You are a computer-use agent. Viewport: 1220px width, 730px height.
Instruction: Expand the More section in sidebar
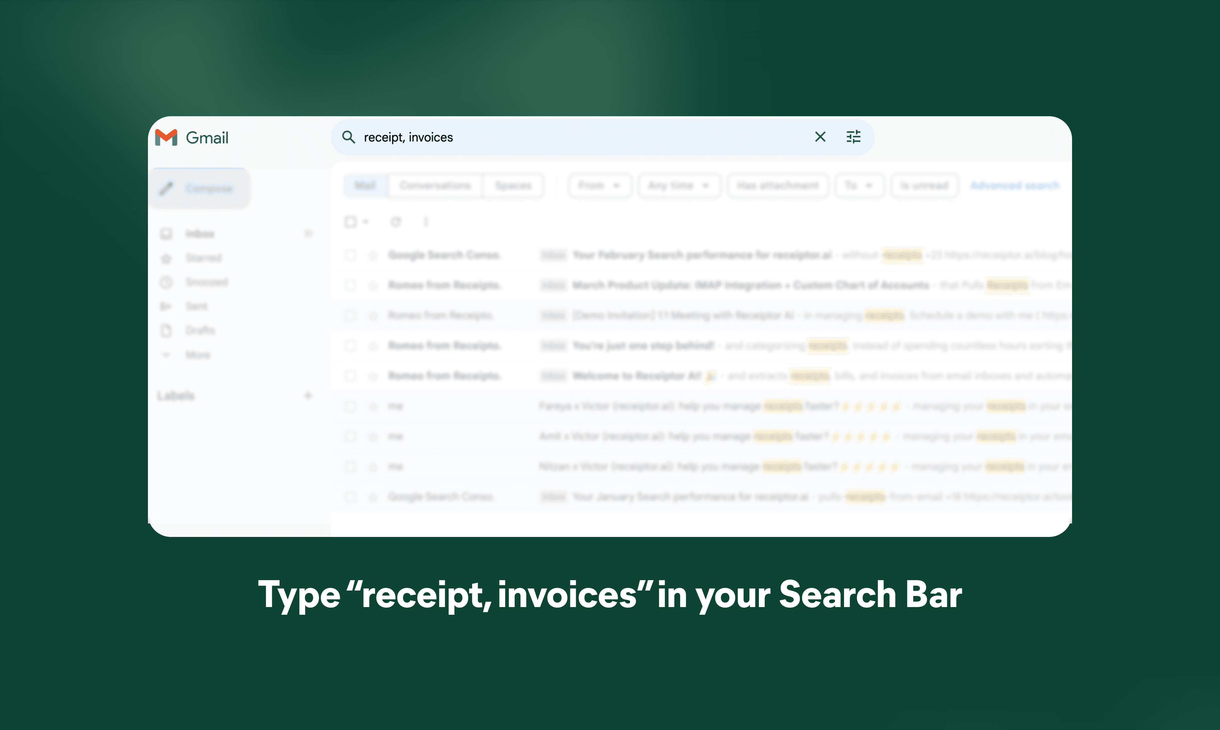(x=197, y=355)
